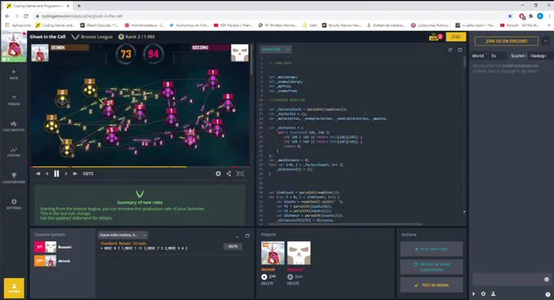
Task: Collapse the chat panel with the dropdown arrow
Action: (546, 41)
